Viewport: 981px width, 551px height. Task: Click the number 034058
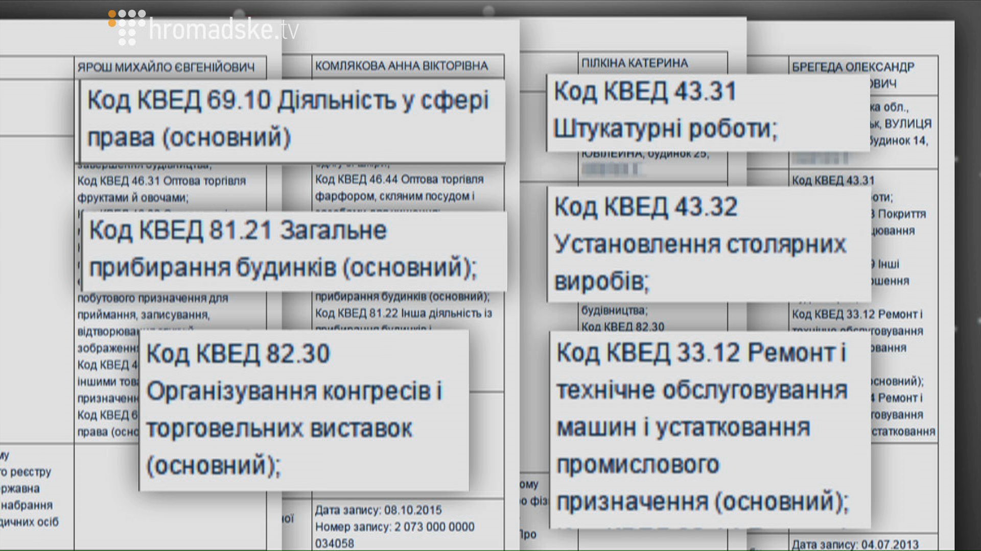tap(335, 544)
